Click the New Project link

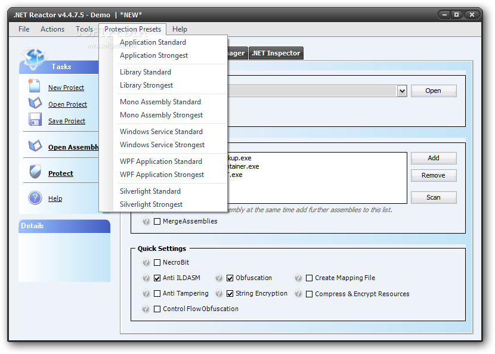[66, 88]
